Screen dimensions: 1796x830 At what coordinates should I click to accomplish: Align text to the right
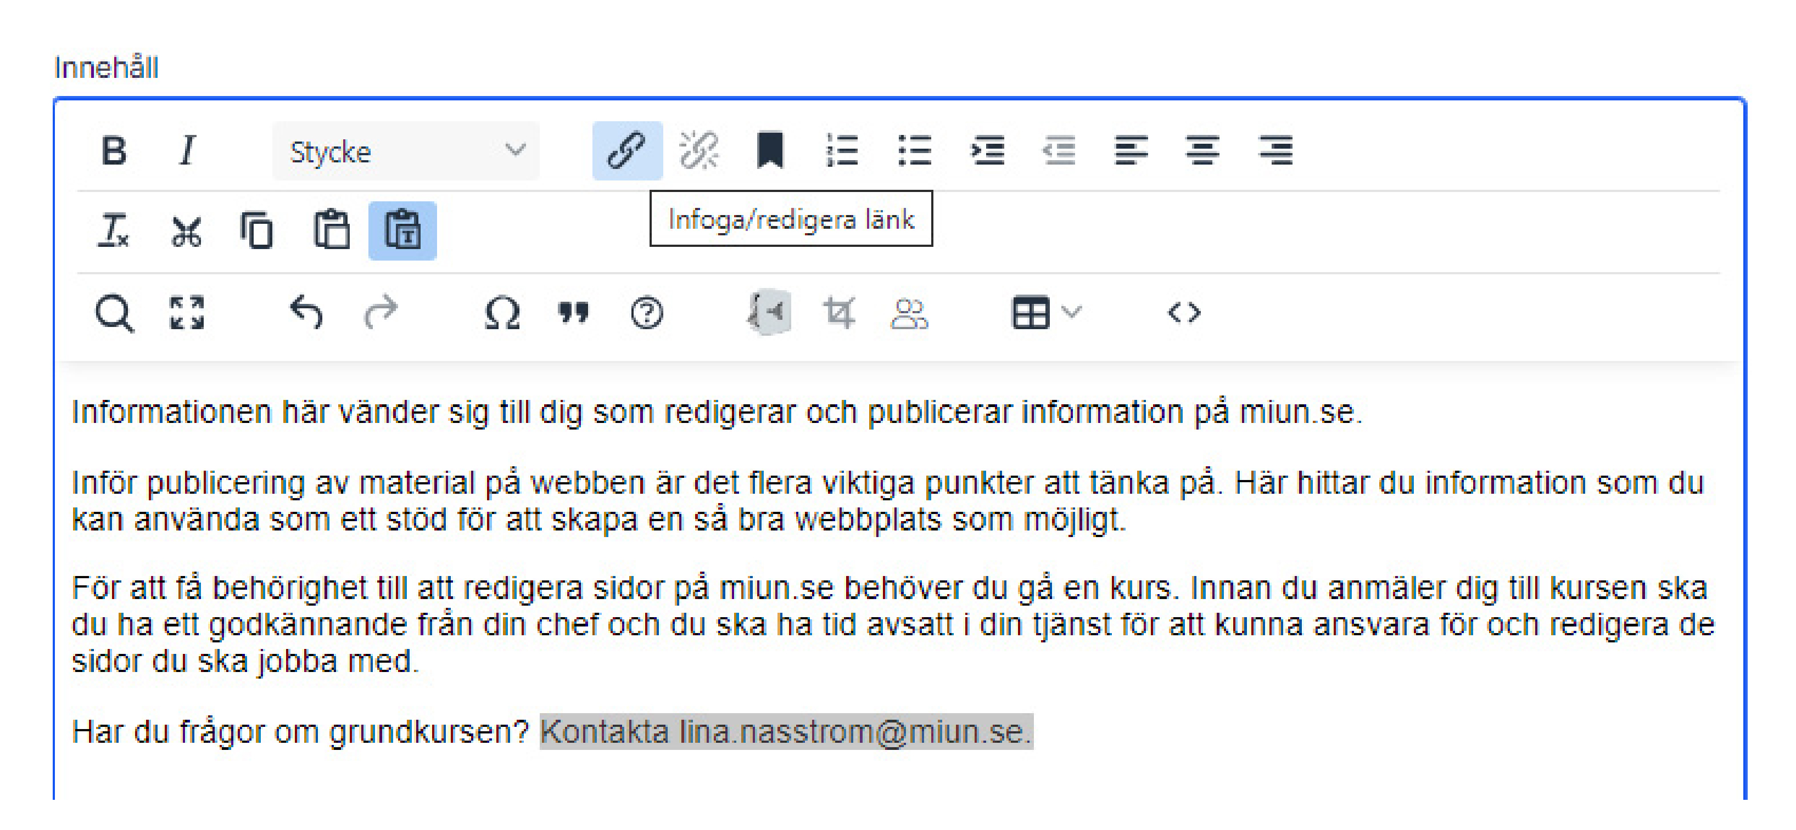tap(1275, 150)
